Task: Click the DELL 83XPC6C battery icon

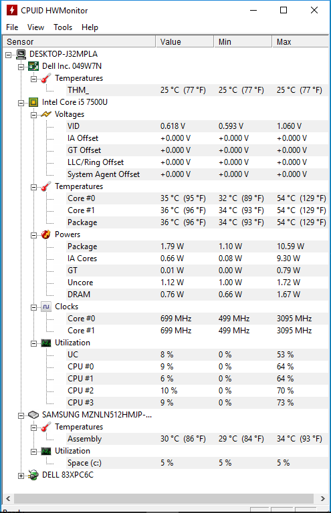Action: coord(33,475)
